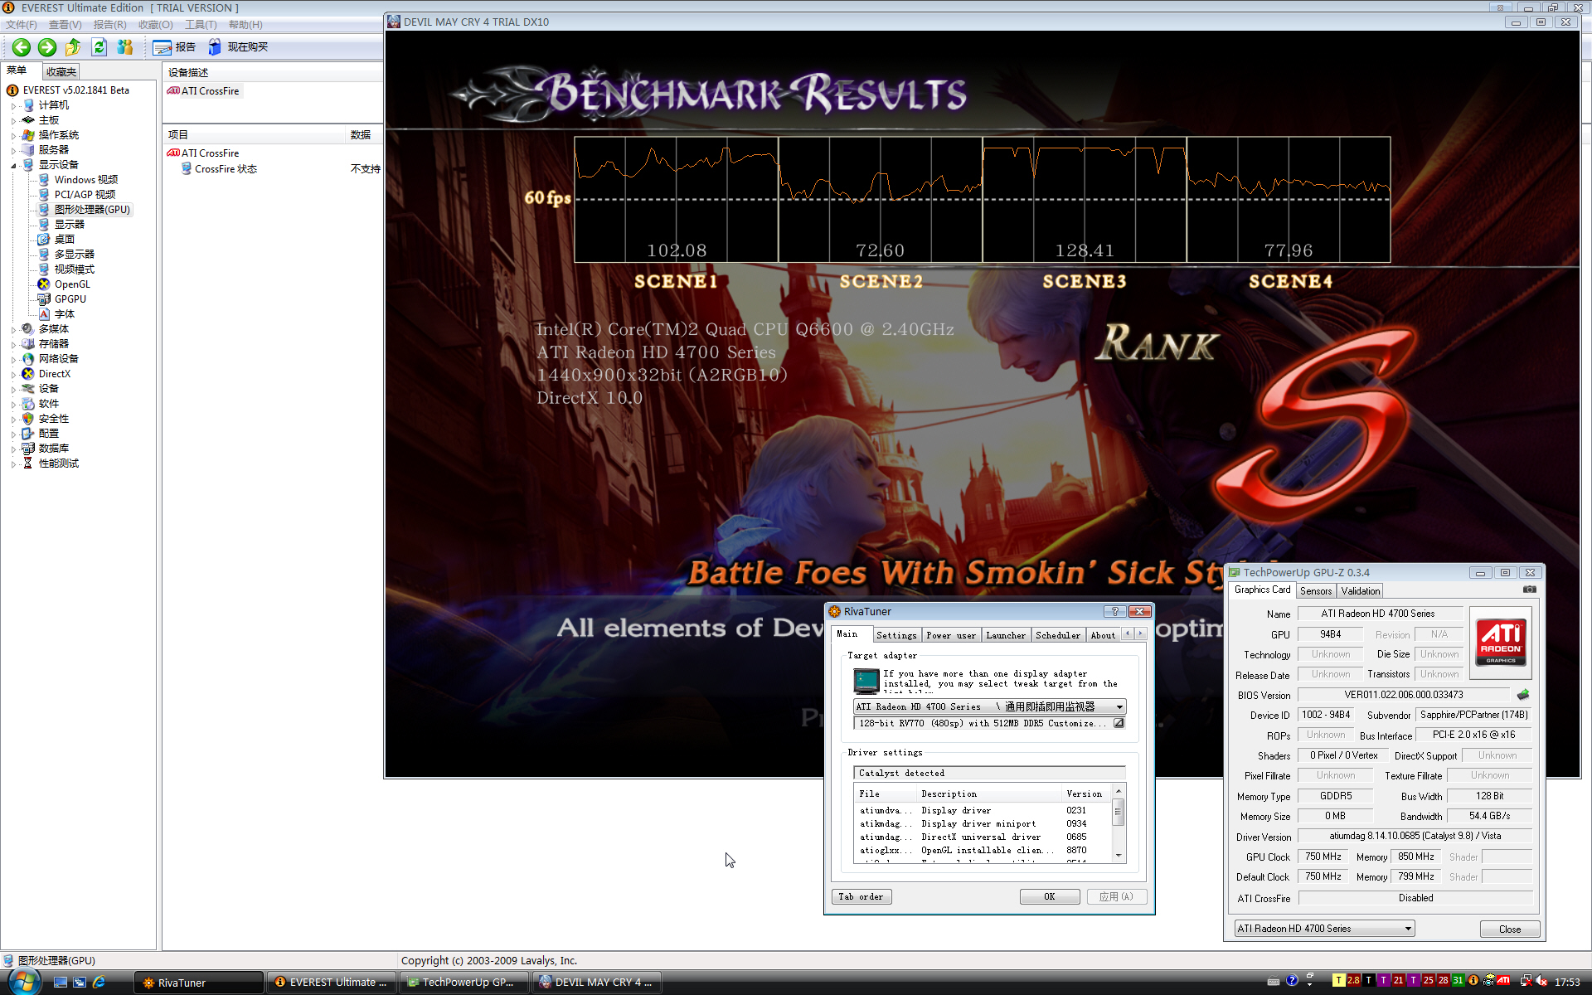Select the OpenGL tree item

tap(72, 284)
